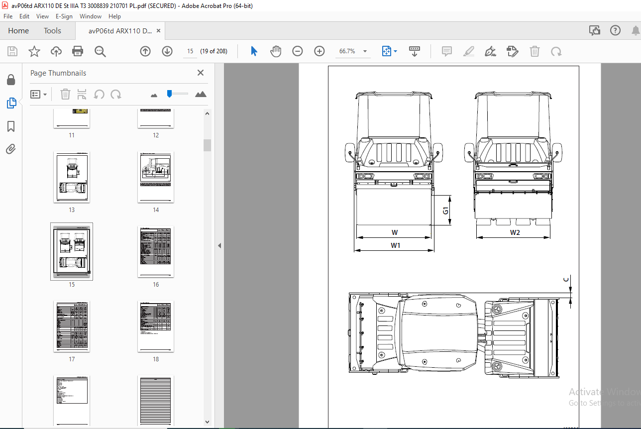Open the Help menu
641x429 pixels.
[114, 16]
